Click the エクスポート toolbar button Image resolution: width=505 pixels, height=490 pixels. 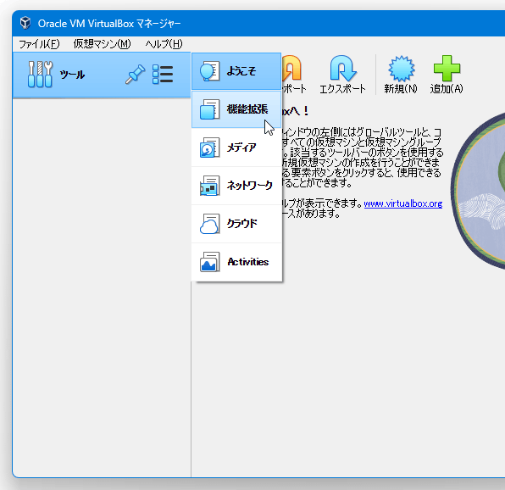(342, 75)
